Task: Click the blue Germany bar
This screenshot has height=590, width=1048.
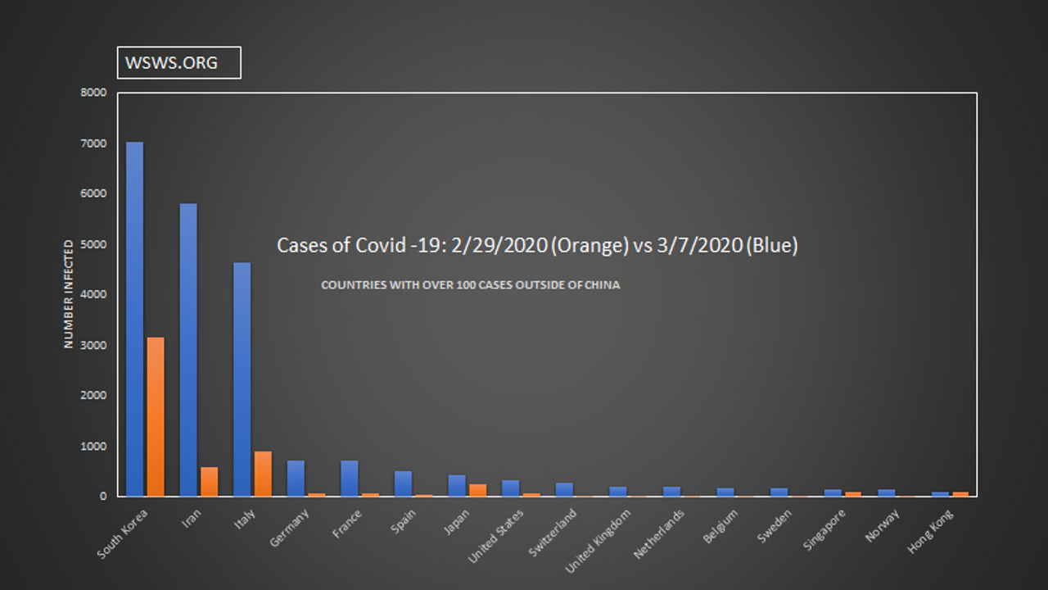Action: (x=296, y=479)
